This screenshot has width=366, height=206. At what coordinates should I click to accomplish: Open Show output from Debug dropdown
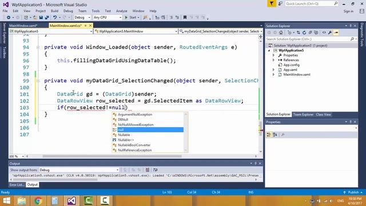(79, 170)
